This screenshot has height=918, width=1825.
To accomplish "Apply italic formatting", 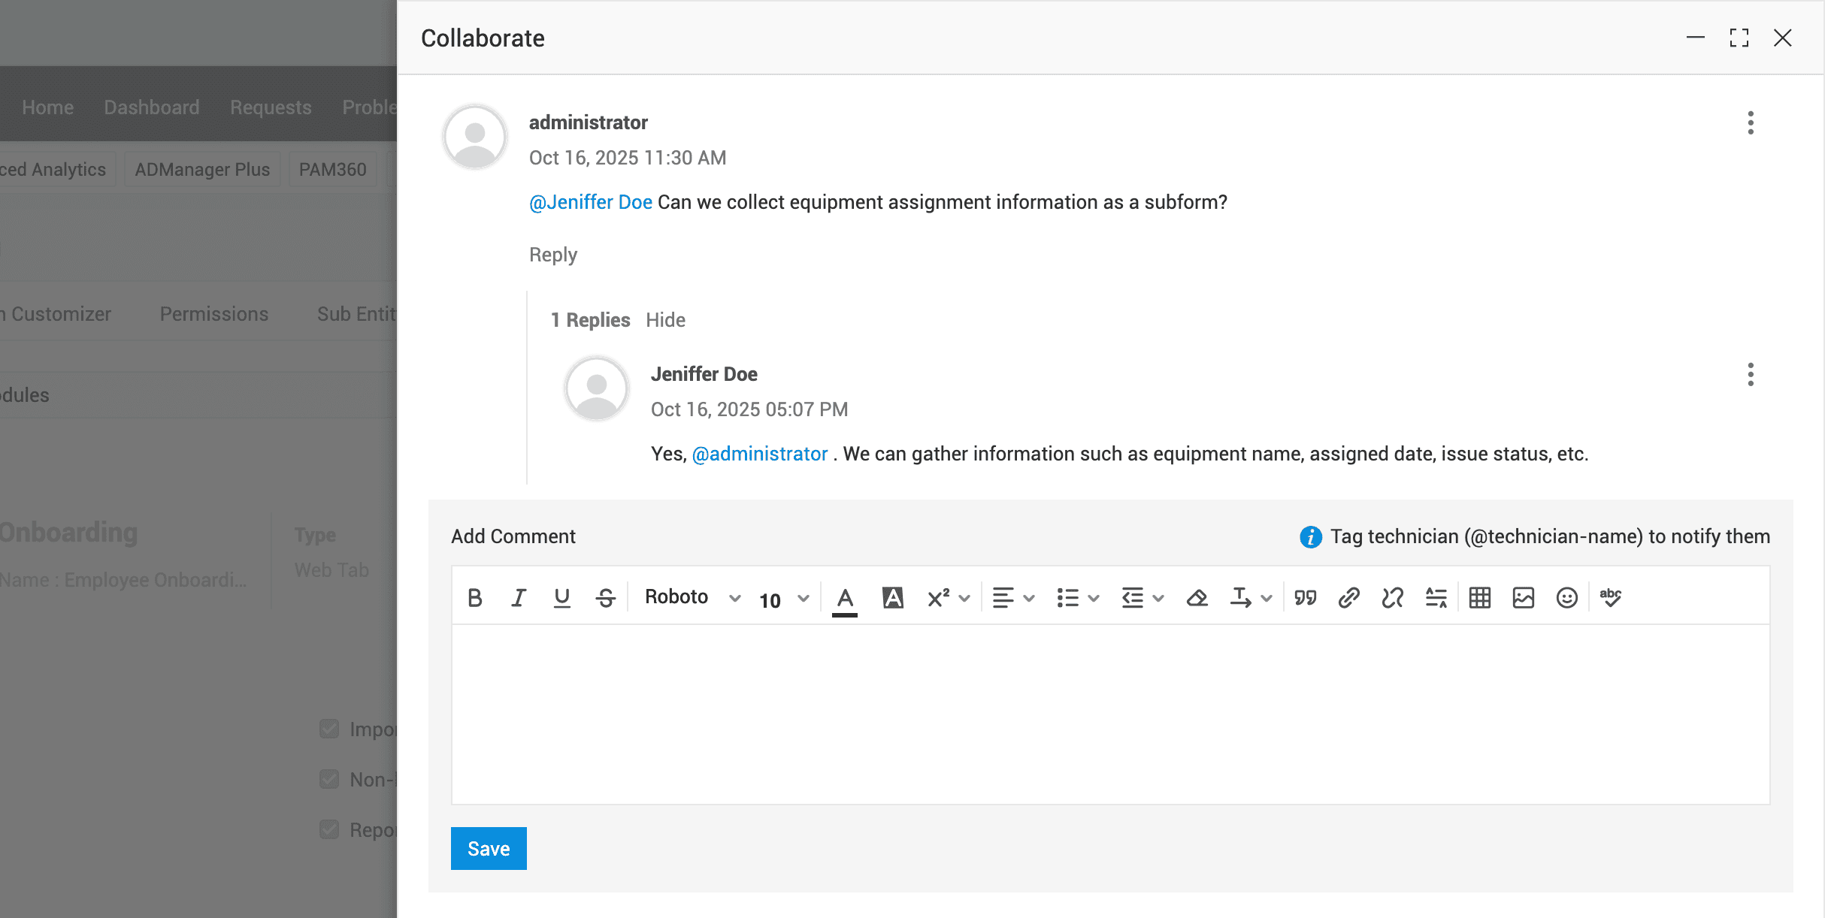I will point(518,598).
